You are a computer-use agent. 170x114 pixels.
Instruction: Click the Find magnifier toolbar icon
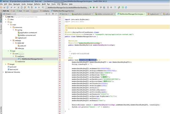(x=29, y=7)
